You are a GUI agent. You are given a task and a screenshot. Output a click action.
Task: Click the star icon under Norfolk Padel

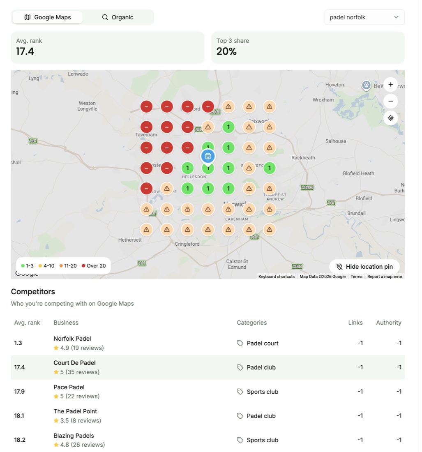tap(56, 348)
